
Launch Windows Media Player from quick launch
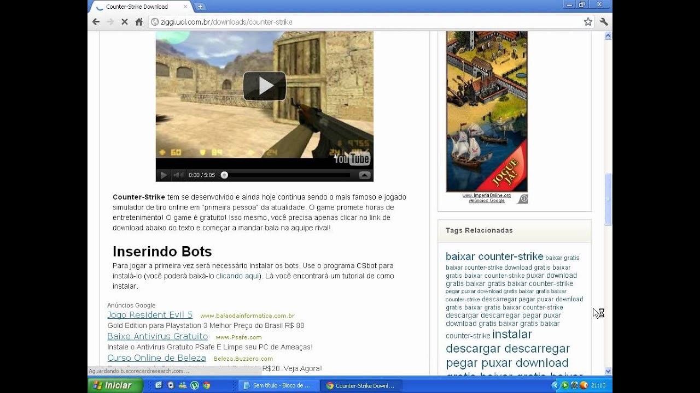171,385
